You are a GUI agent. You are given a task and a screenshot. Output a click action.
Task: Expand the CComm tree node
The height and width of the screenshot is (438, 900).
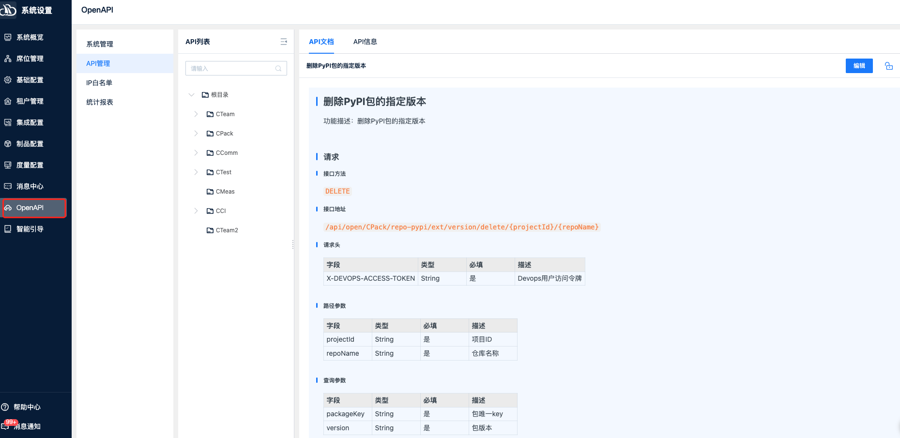tap(196, 153)
